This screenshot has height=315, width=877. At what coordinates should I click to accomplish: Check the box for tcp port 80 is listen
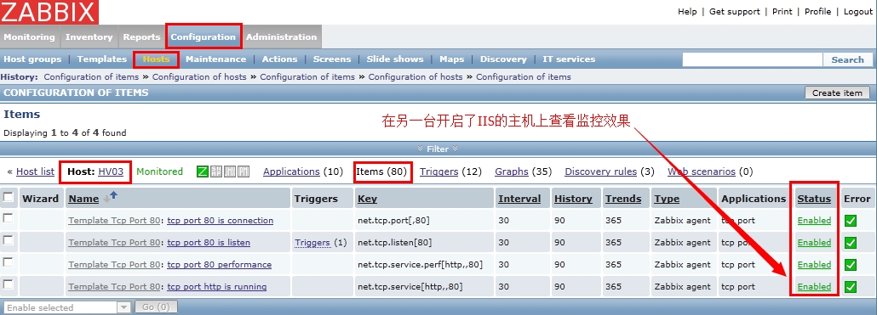click(8, 240)
